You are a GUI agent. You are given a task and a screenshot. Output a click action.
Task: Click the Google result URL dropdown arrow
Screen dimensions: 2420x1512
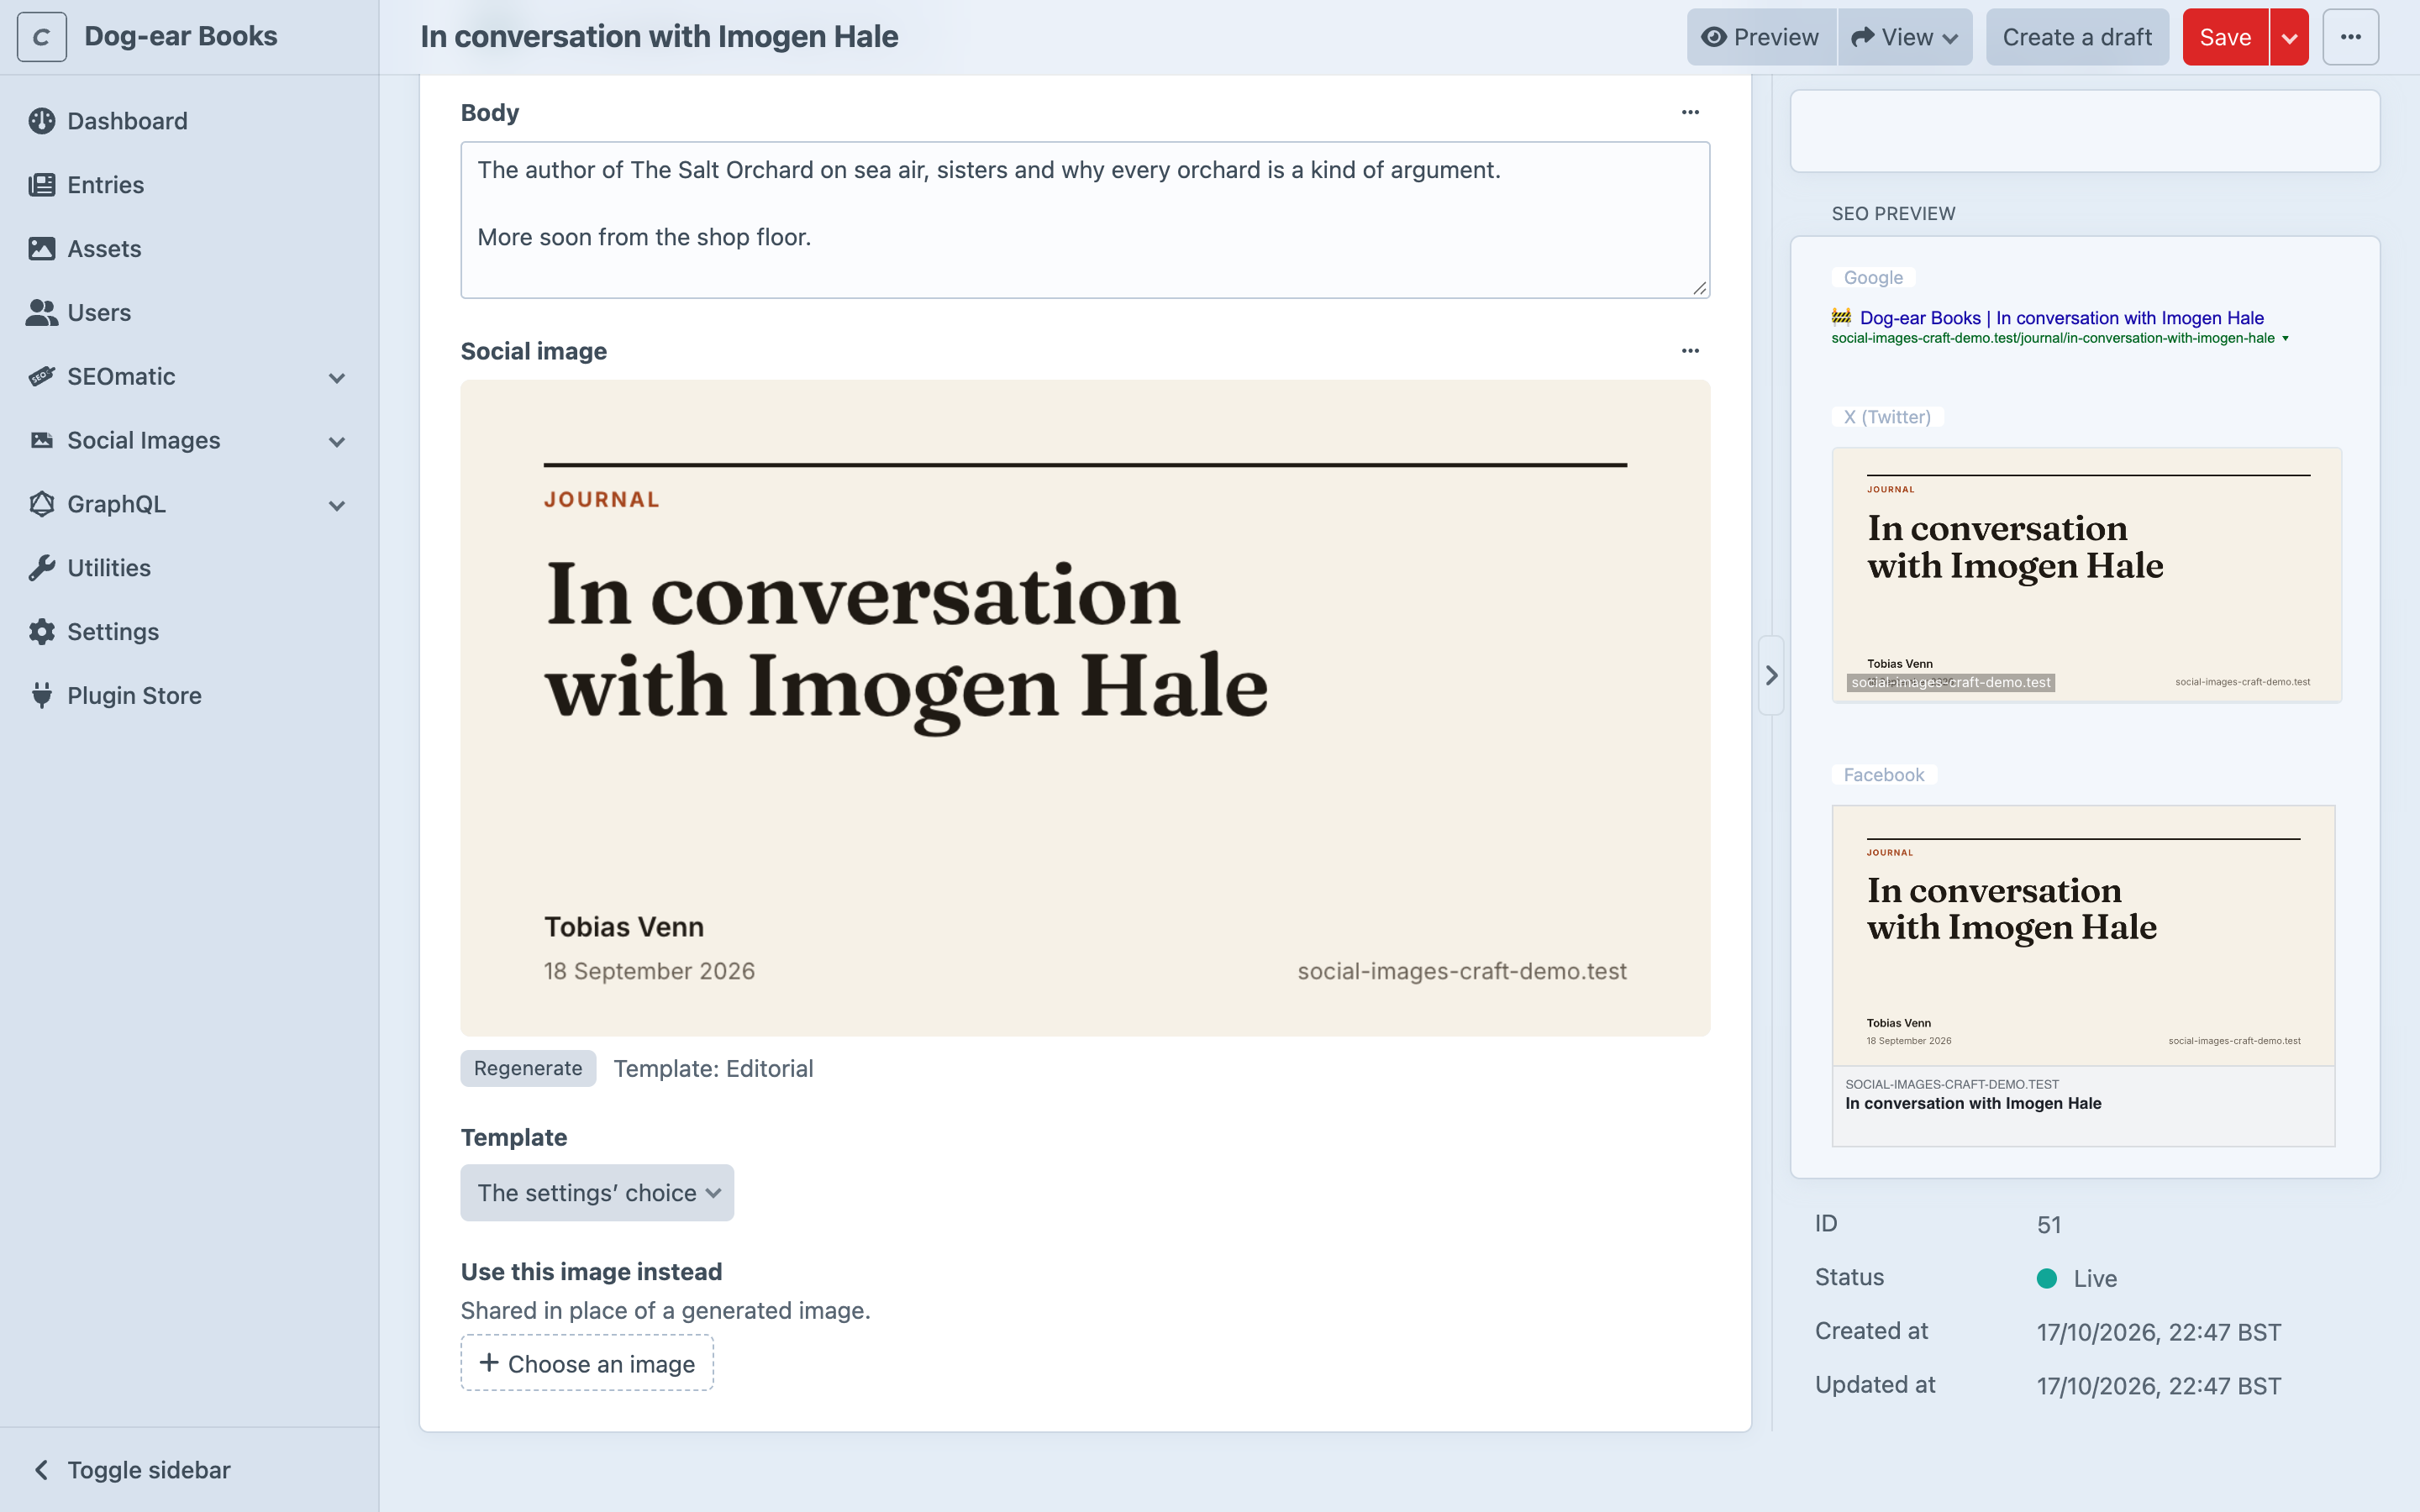(2286, 339)
